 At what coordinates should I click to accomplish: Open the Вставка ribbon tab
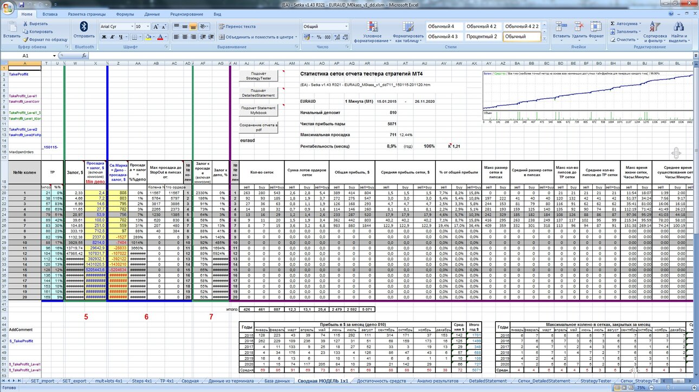pyautogui.click(x=50, y=14)
